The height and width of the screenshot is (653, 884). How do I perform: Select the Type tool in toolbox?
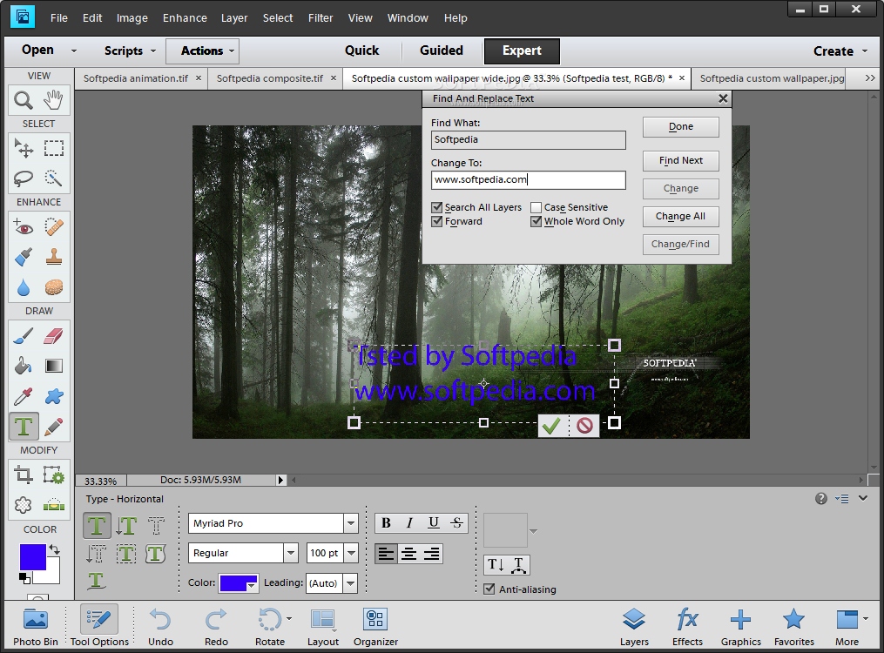point(24,427)
